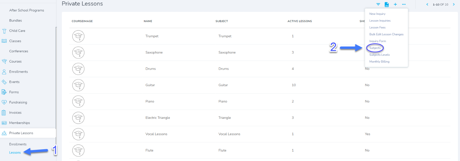Viewport: 460px width, 161px height.
Task: Click the filter icon in the toolbar
Action: point(378,4)
